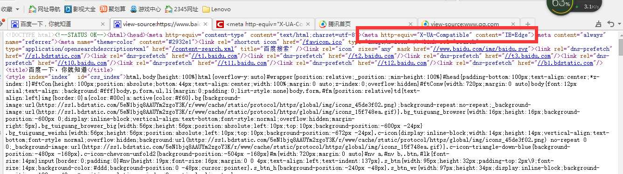Open the /content-search.xml link
Image resolution: width=623 pixels, height=174 pixels.
pos(203,49)
